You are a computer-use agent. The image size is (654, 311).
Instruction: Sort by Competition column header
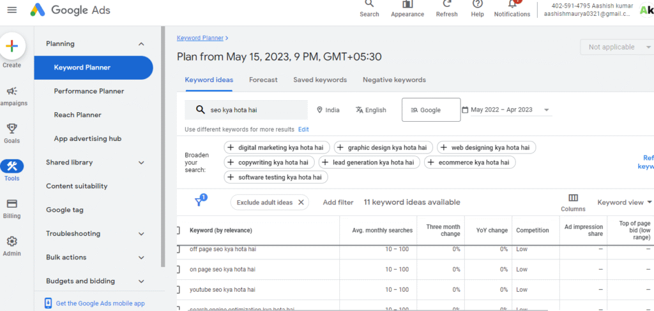[533, 230]
